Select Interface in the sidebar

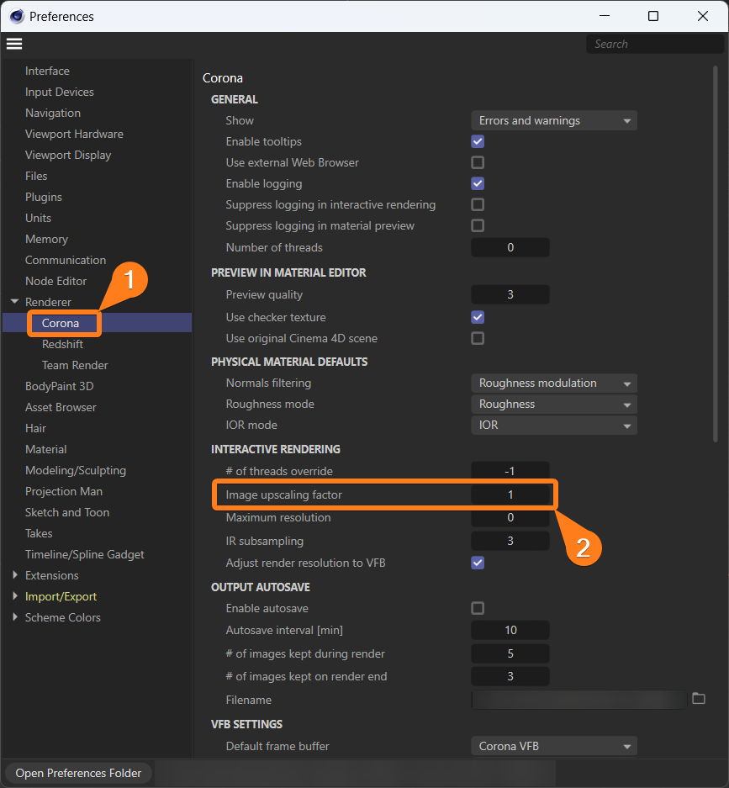point(47,71)
